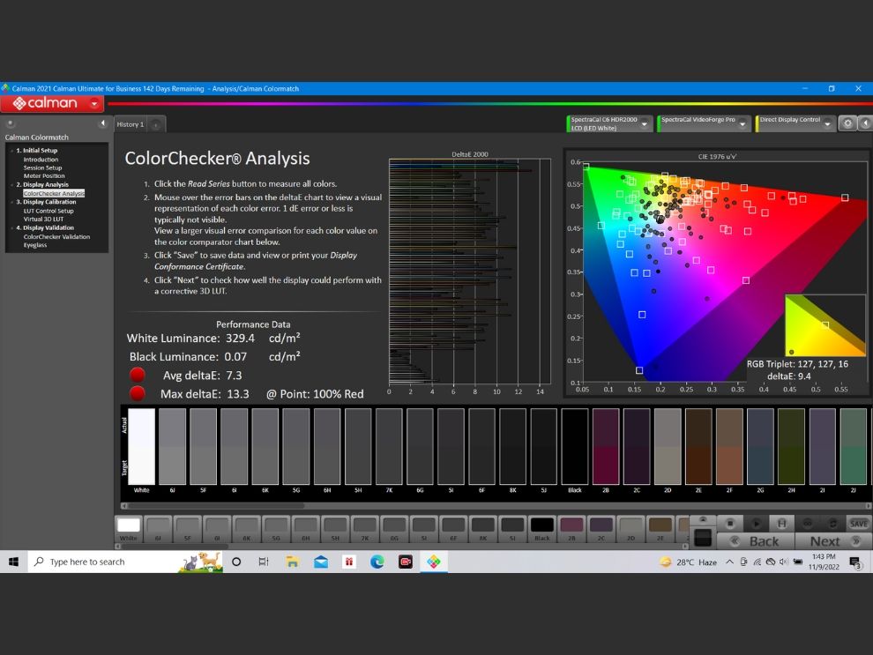The width and height of the screenshot is (873, 655).
Task: Start reading with the play button
Action: [756, 523]
